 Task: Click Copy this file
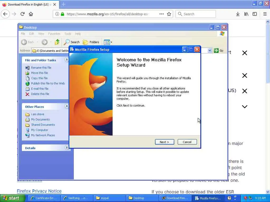click(39, 78)
